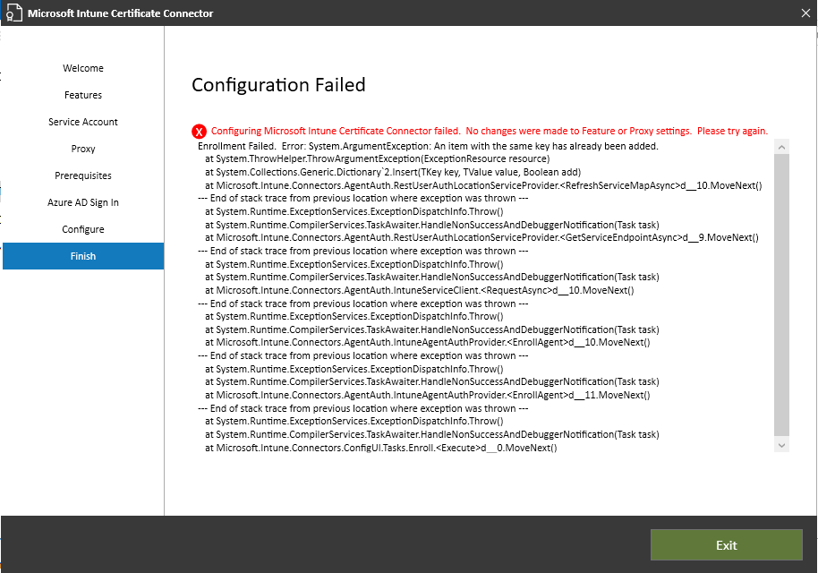Select the Features step in the sidebar
This screenshot has height=573, width=818.
tap(83, 95)
